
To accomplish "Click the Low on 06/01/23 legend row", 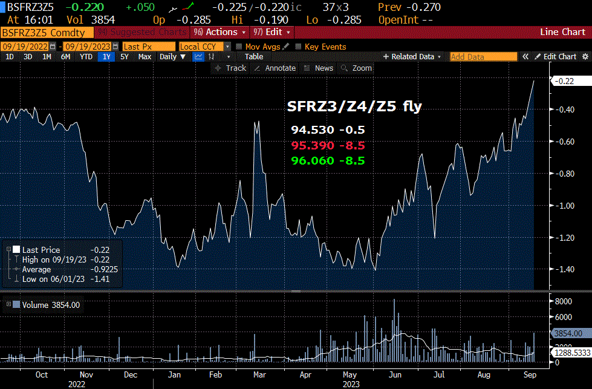I will coord(62,279).
